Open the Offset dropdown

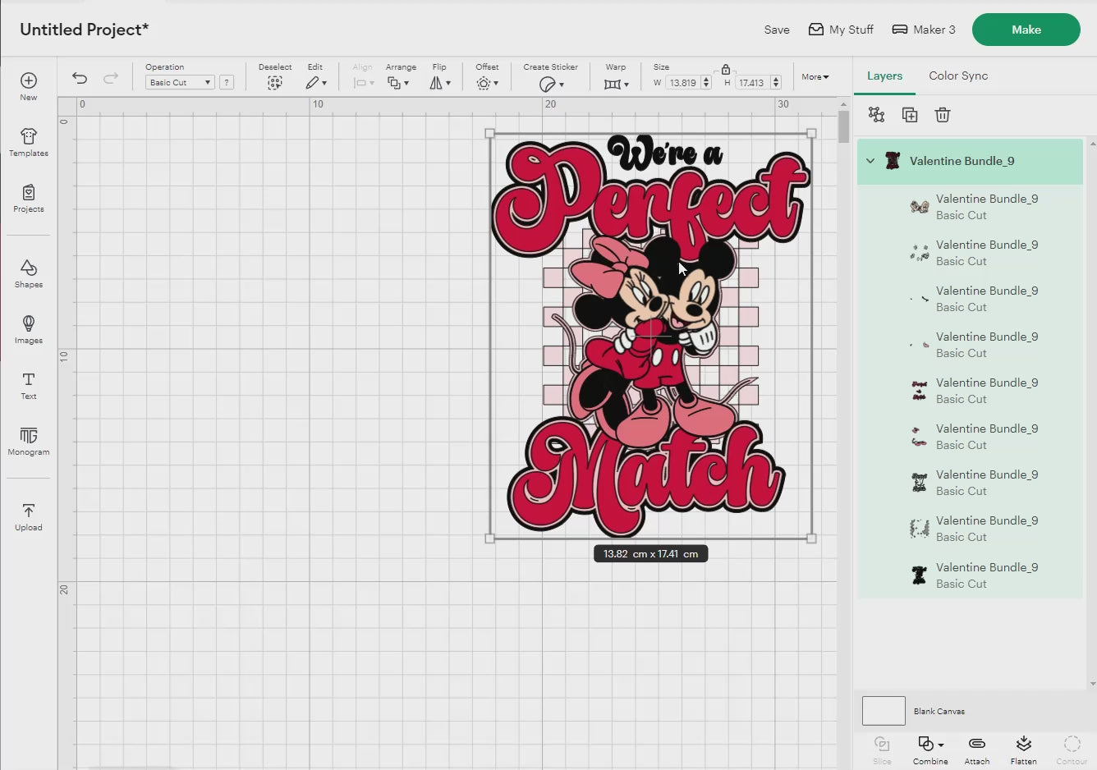coord(487,83)
